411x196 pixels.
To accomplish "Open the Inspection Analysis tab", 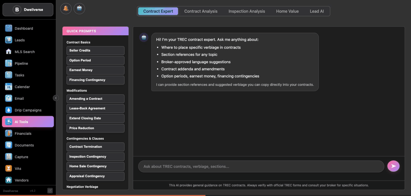I will (x=247, y=11).
